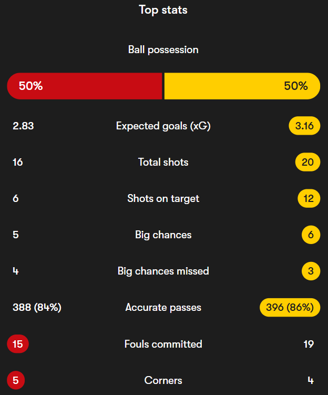
Task: Click the yellow 12 shots on target badge
Action: click(309, 199)
